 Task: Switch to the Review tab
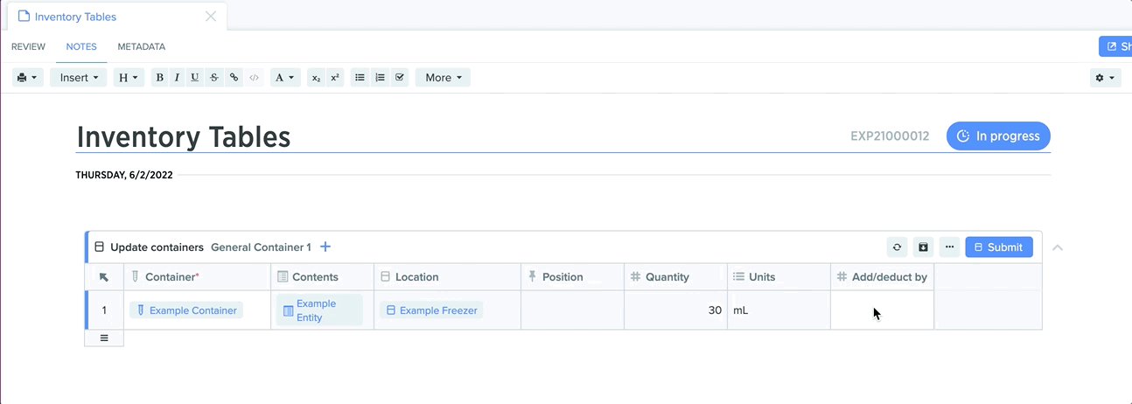coord(28,46)
